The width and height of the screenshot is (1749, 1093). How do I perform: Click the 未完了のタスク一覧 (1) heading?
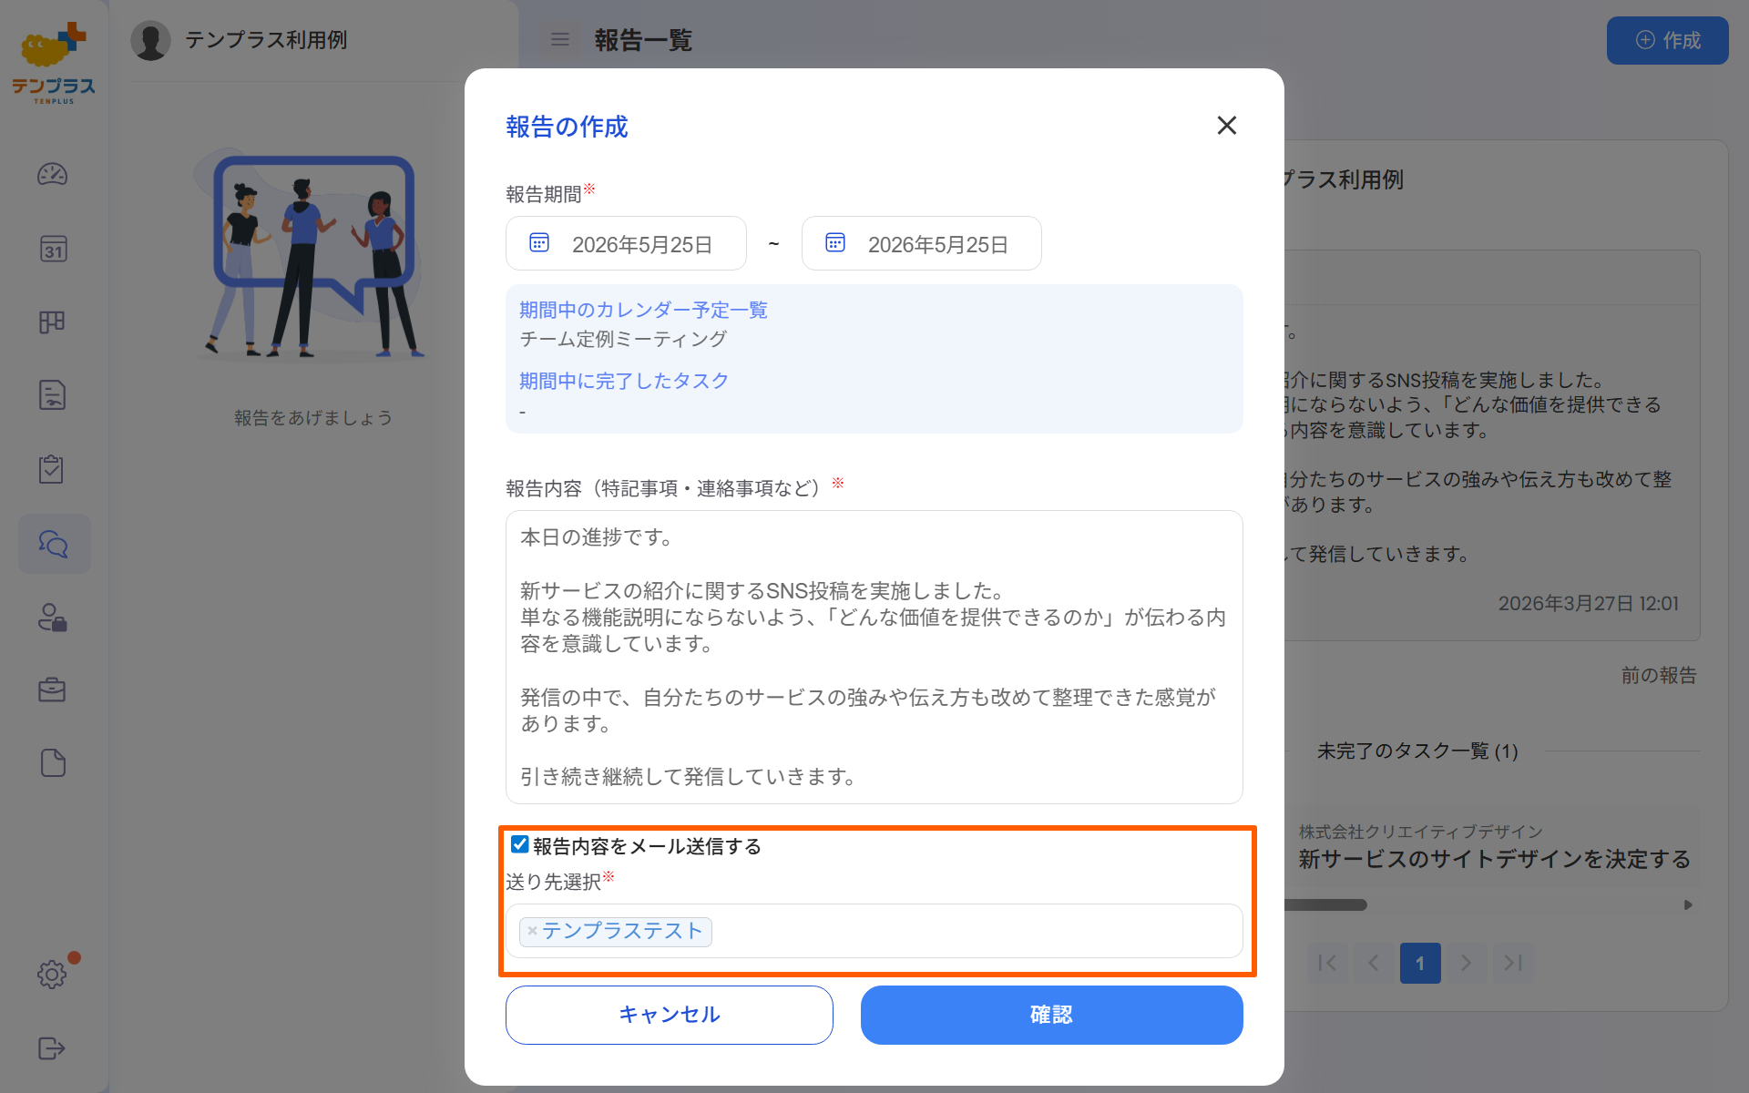coord(1417,751)
